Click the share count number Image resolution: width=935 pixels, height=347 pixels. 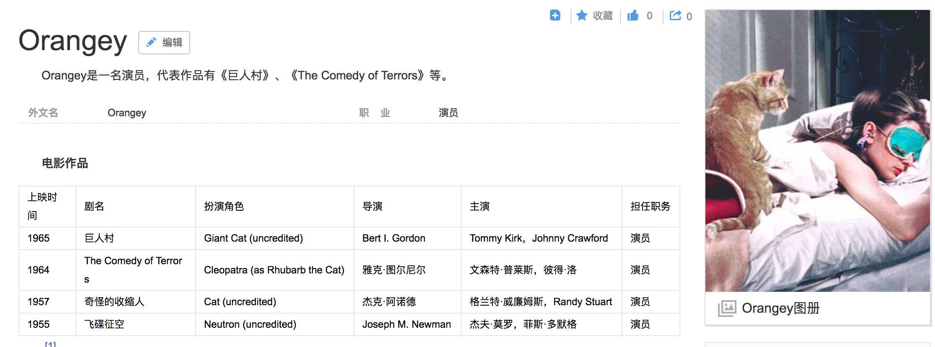coord(689,17)
